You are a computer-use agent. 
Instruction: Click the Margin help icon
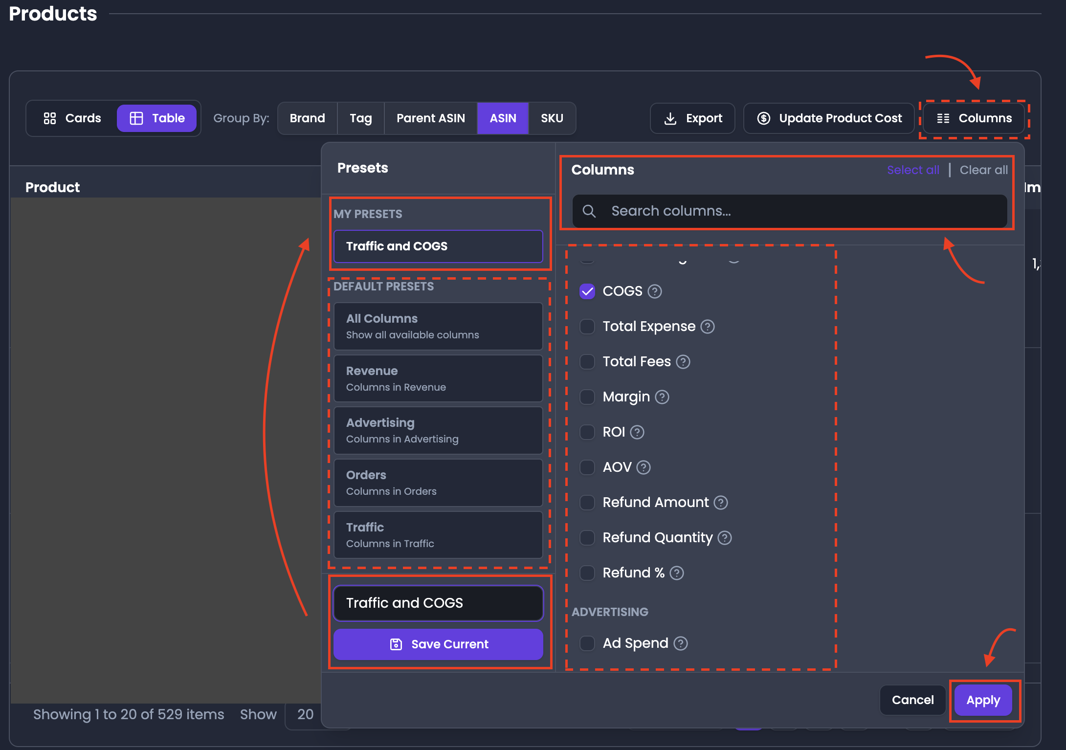(x=662, y=397)
